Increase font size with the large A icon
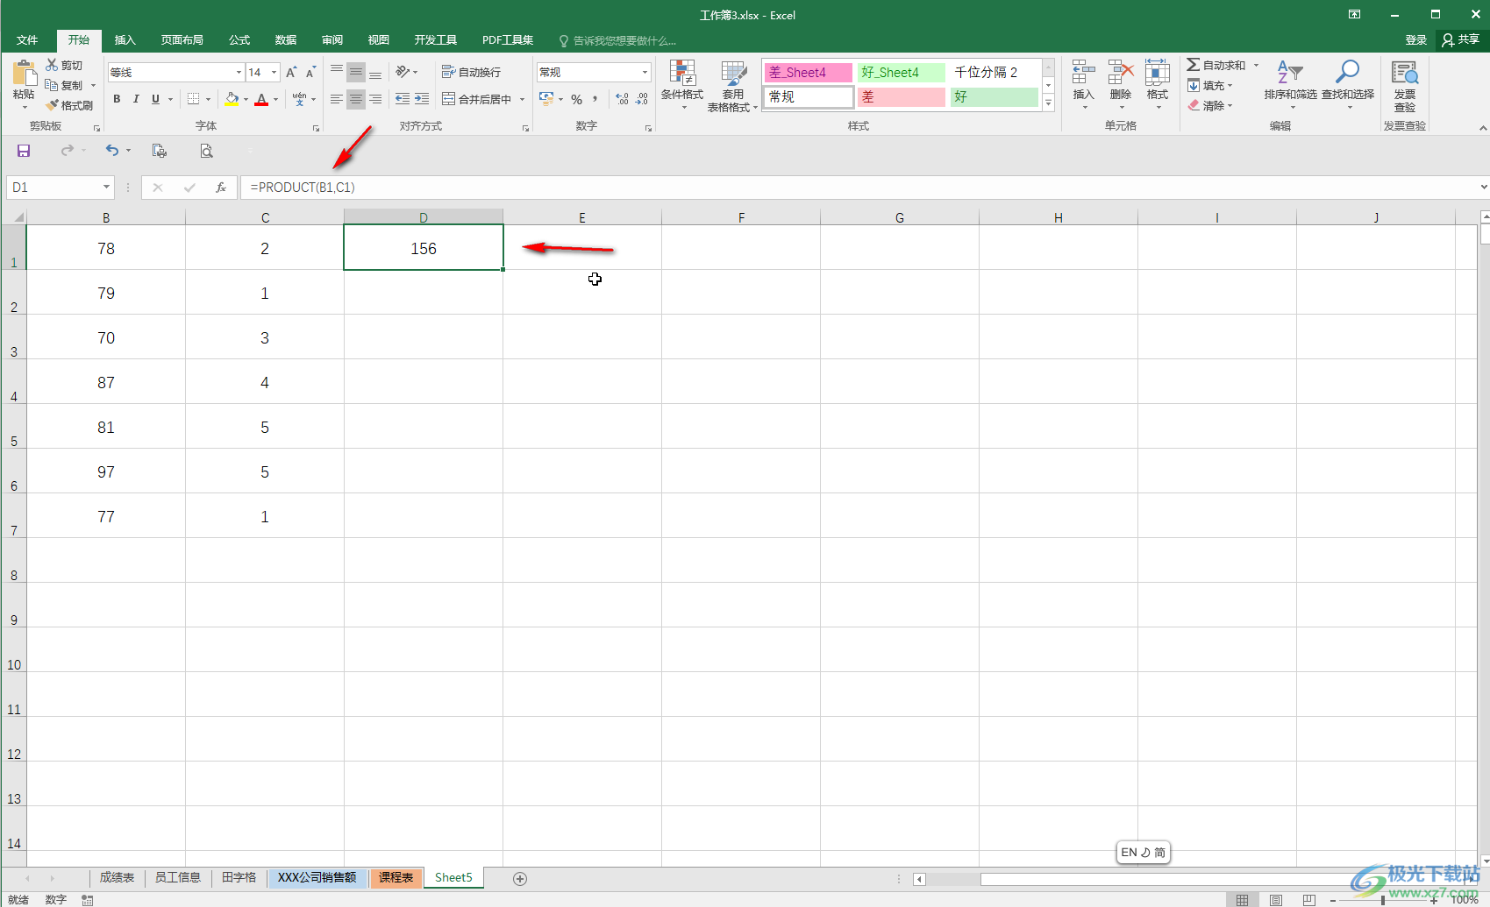Viewport: 1490px width, 907px height. [291, 72]
